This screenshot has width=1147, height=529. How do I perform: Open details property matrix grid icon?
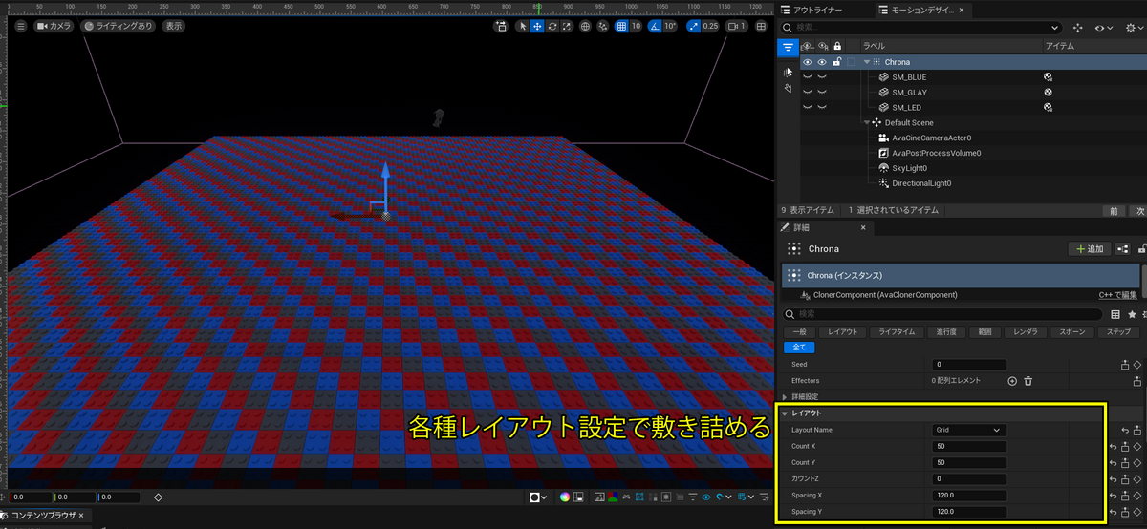tap(1115, 313)
